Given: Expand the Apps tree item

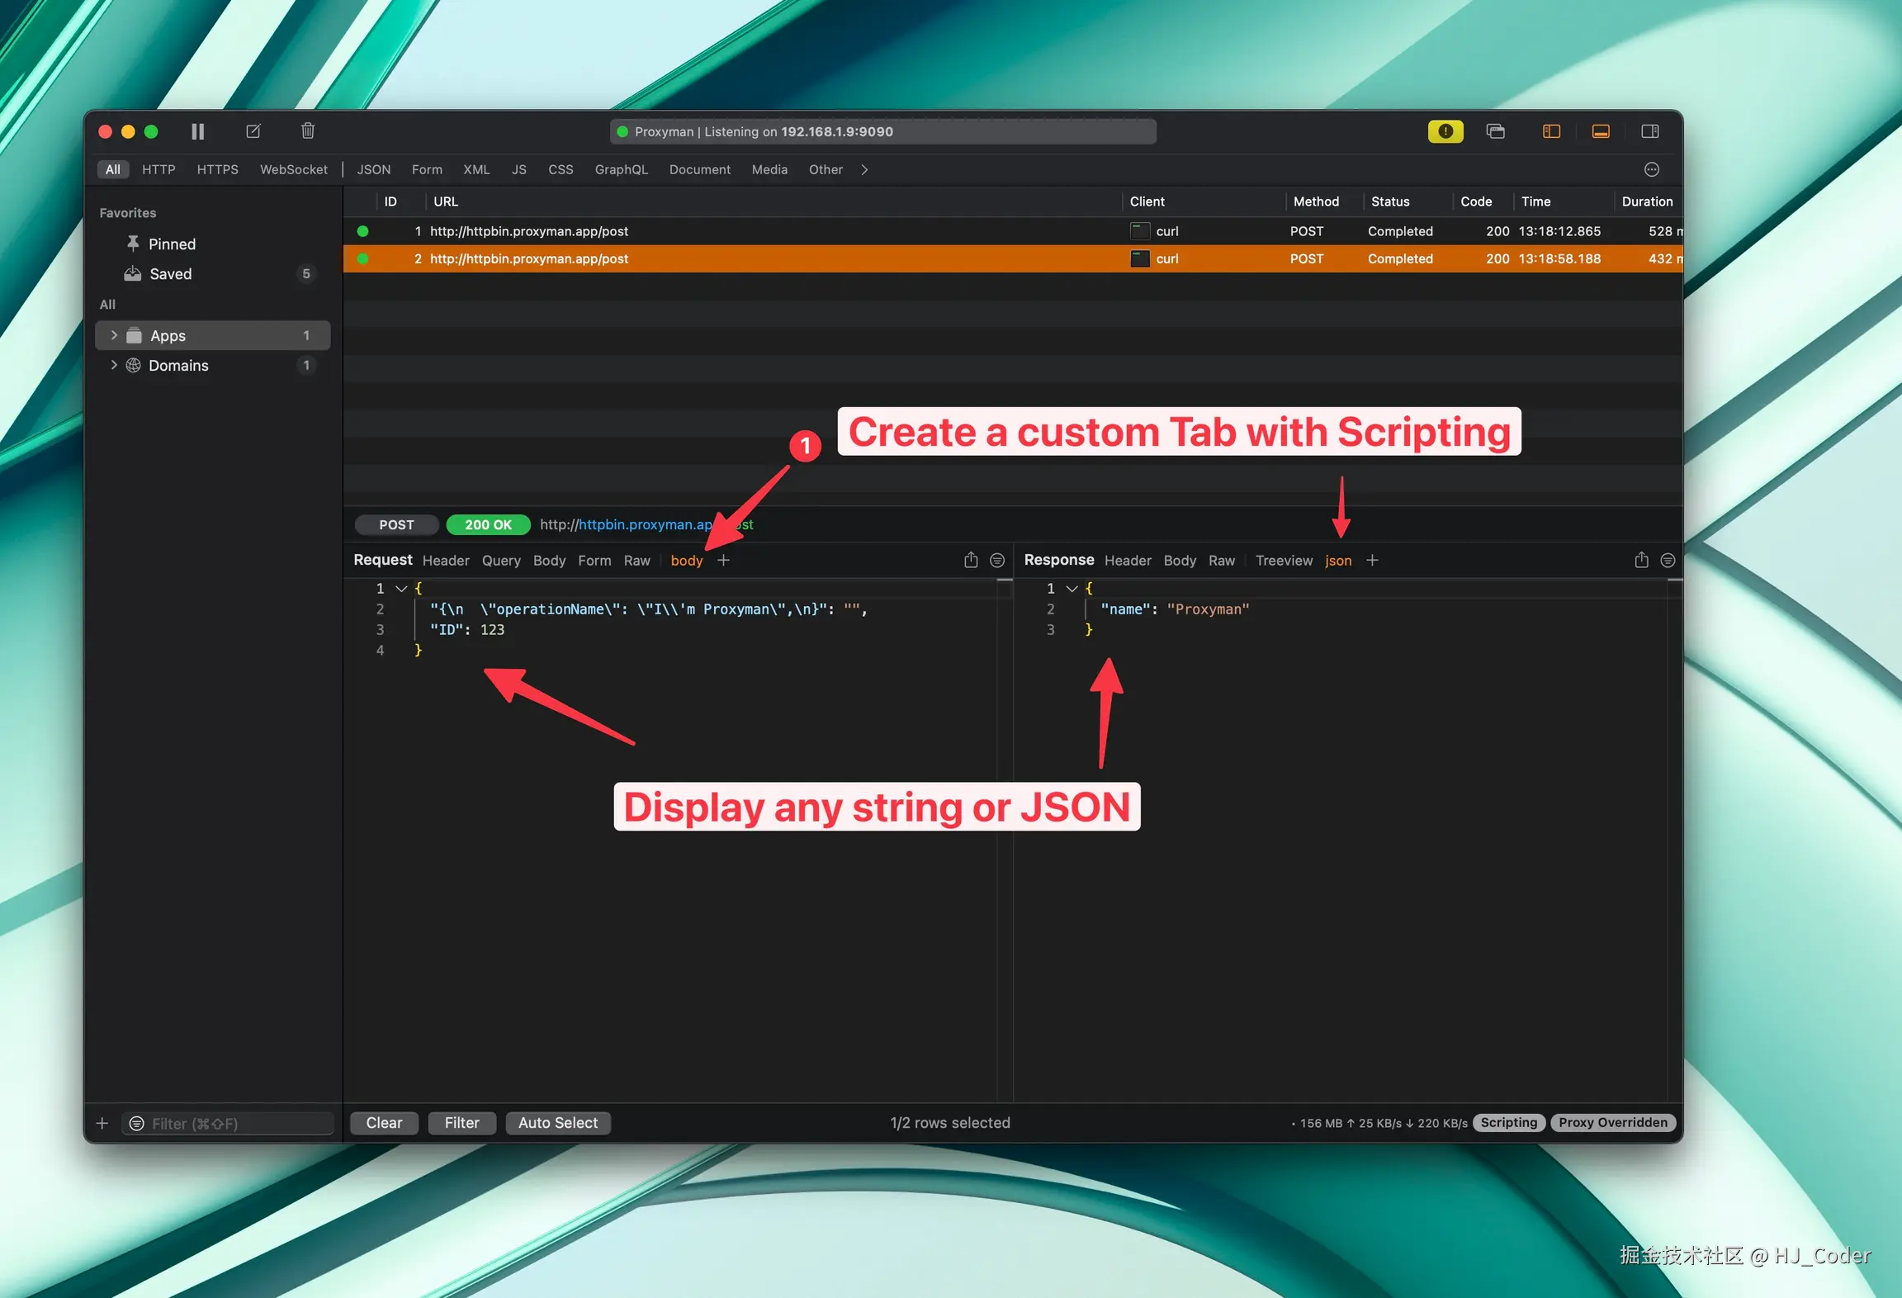Looking at the screenshot, I should (x=114, y=335).
